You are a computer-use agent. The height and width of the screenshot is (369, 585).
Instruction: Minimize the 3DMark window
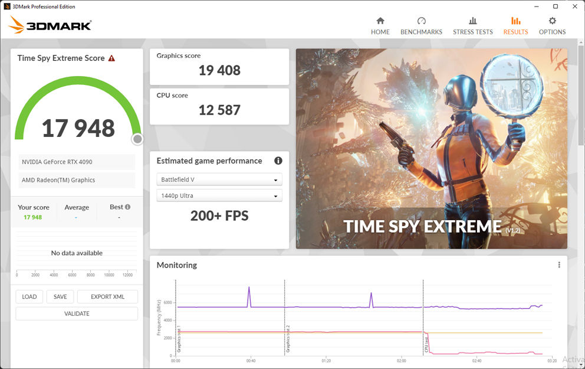pyautogui.click(x=537, y=6)
